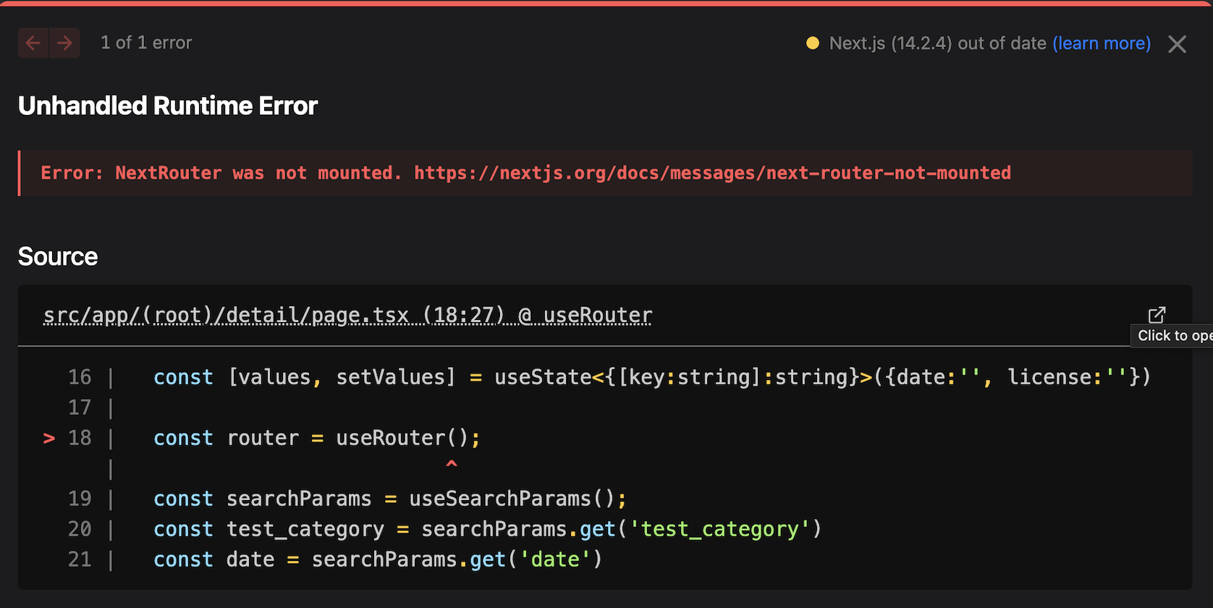Click the red caret marker under useRouter

pyautogui.click(x=452, y=464)
